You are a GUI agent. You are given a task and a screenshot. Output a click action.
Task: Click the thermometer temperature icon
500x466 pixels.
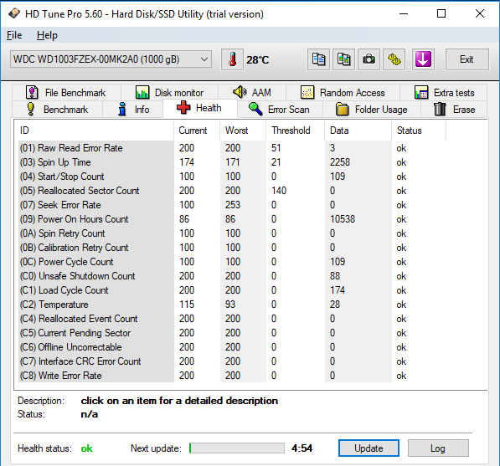232,59
